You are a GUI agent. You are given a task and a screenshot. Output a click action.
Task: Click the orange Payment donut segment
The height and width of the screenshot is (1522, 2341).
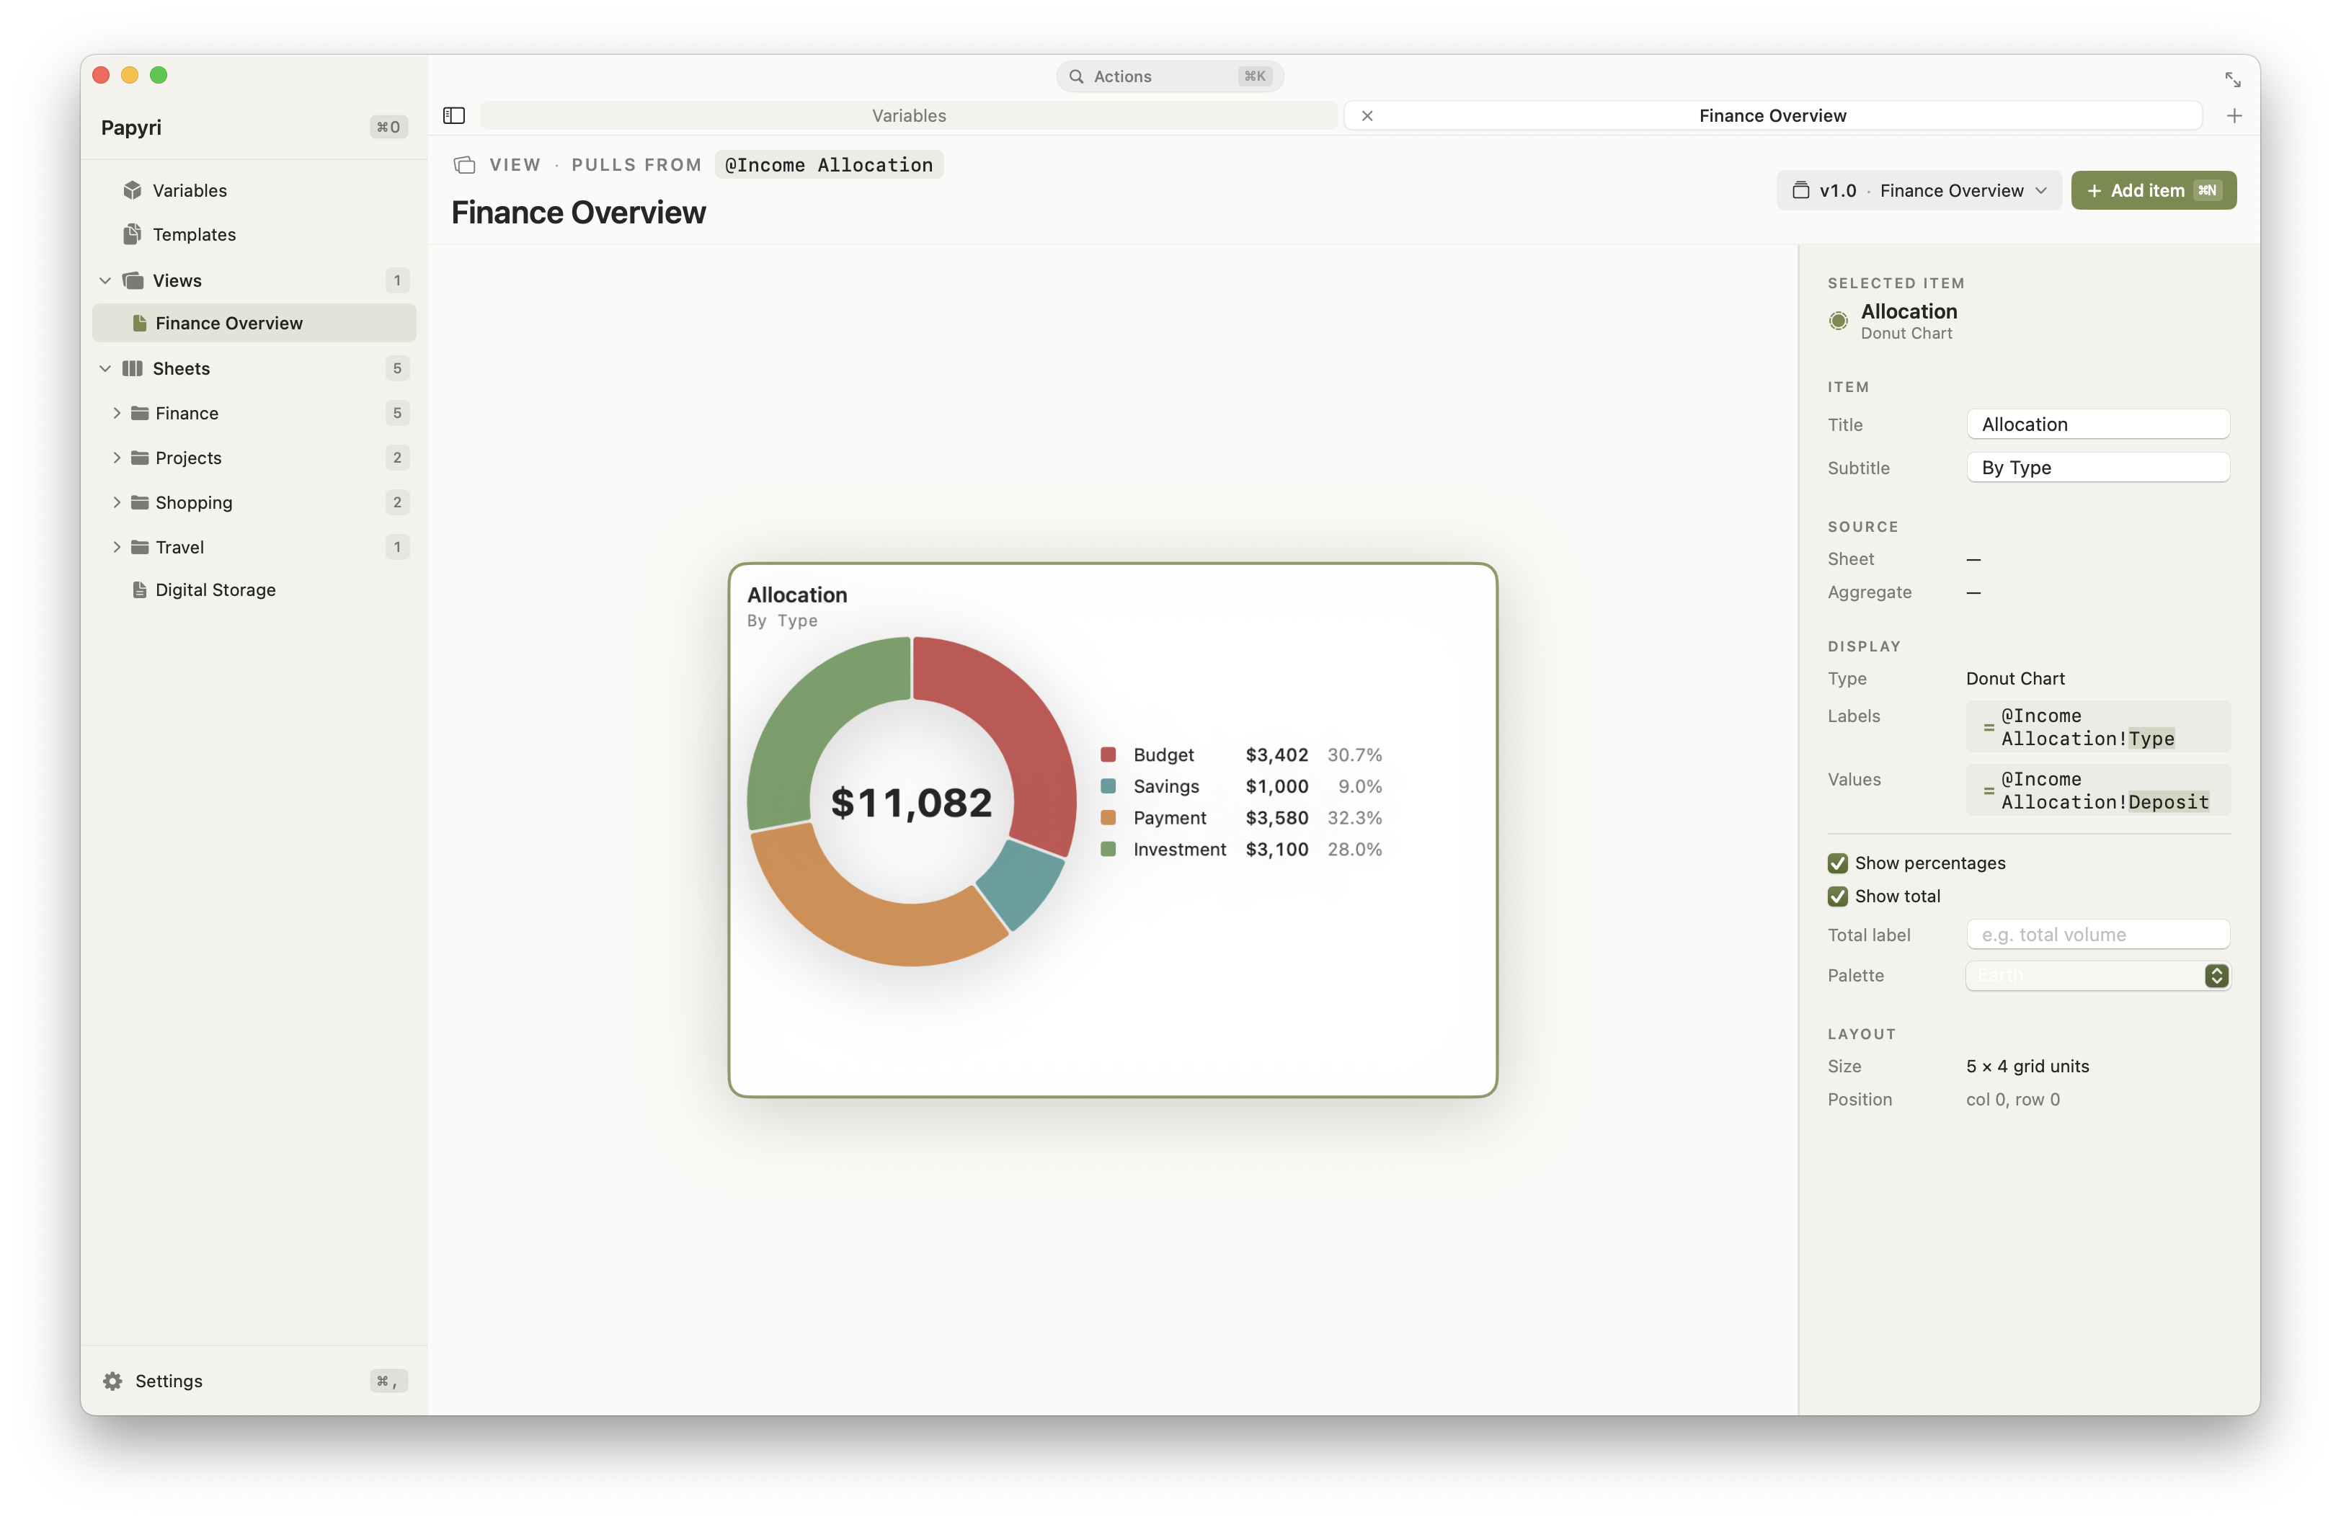coord(866,909)
